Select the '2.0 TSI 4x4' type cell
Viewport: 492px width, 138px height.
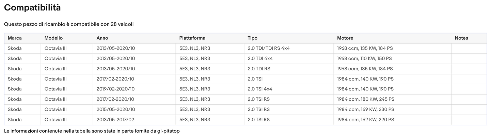tap(260, 89)
